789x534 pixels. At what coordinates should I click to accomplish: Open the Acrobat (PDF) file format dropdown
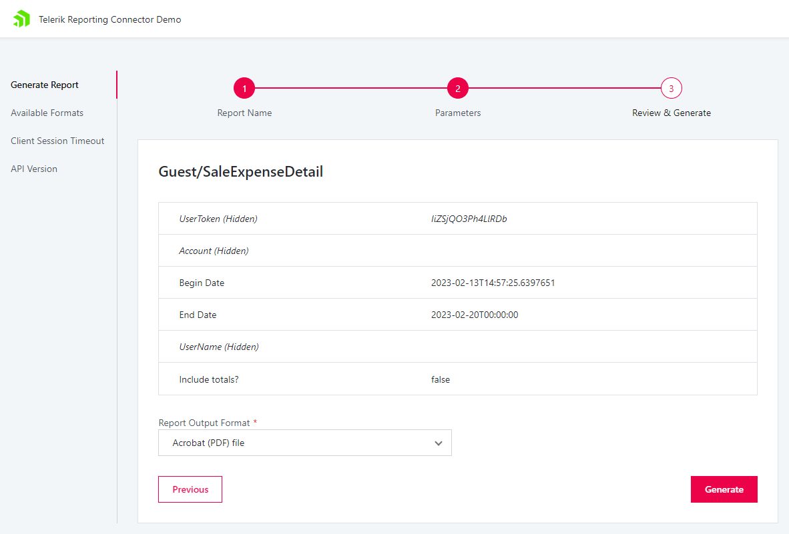click(305, 443)
